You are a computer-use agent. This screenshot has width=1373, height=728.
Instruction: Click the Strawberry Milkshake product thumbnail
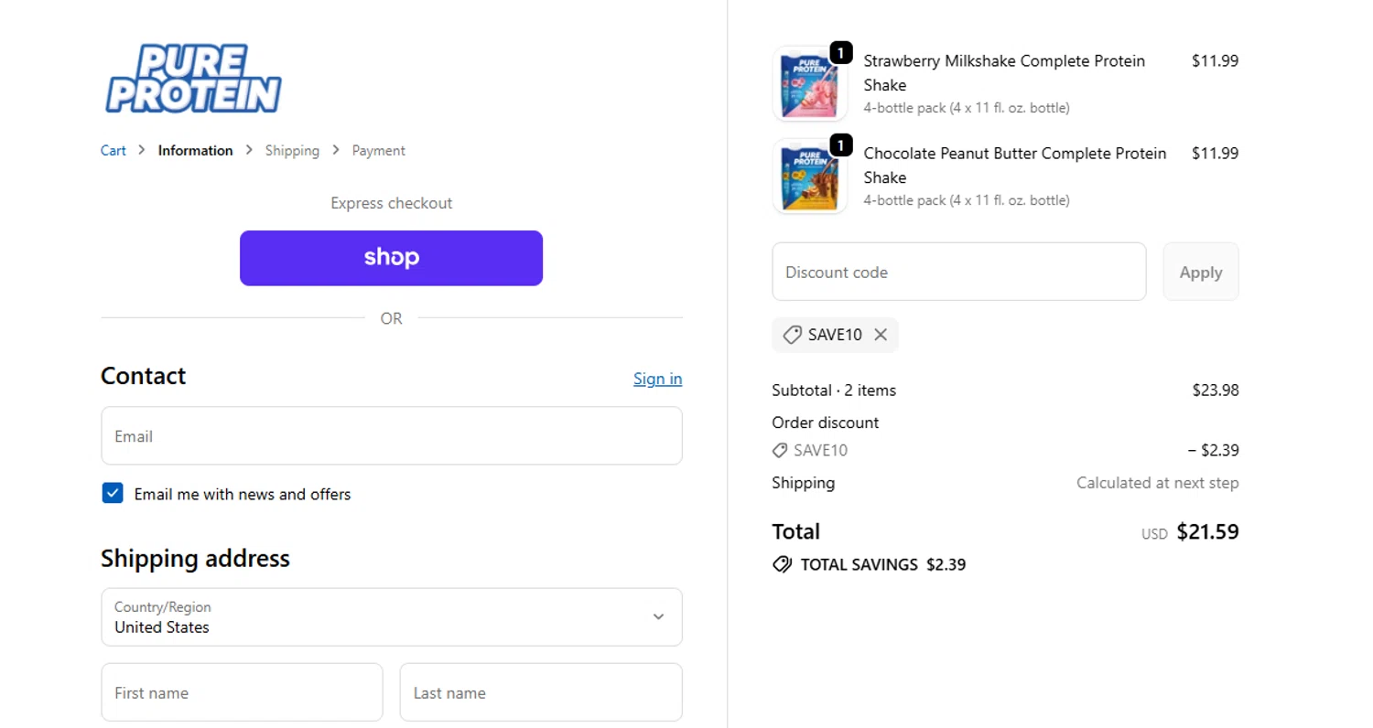point(810,84)
